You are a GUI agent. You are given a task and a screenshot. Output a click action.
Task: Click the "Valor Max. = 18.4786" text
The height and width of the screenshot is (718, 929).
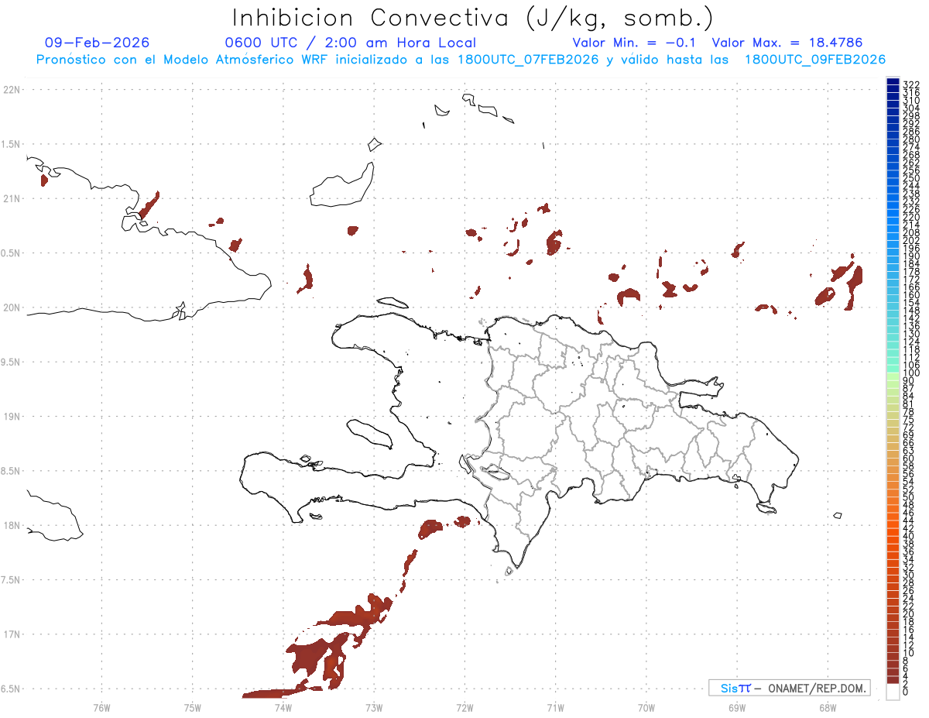(787, 43)
